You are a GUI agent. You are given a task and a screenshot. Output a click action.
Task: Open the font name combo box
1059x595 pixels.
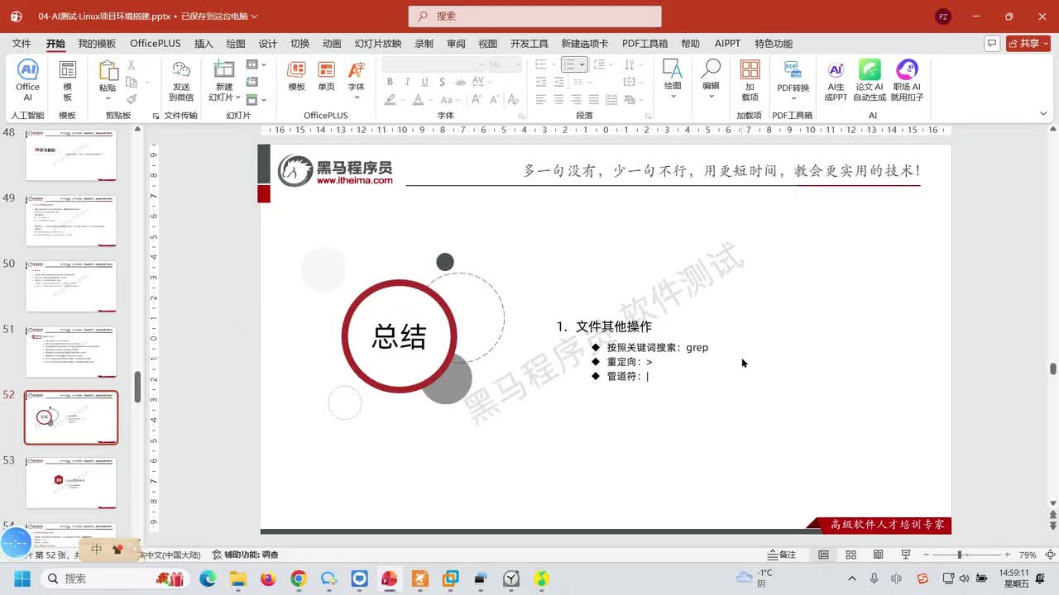tap(433, 64)
